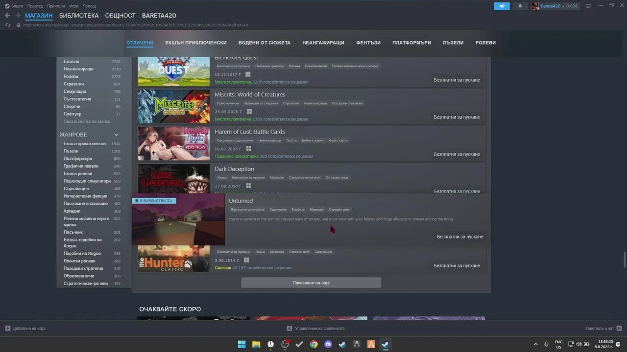Open File Explorer from the taskbar
The width and height of the screenshot is (627, 352).
(x=256, y=344)
